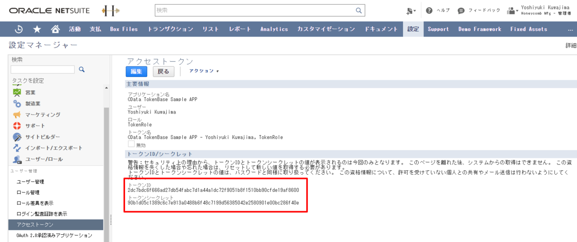Click the 編集 button
The image size is (577, 242).
pos(136,72)
